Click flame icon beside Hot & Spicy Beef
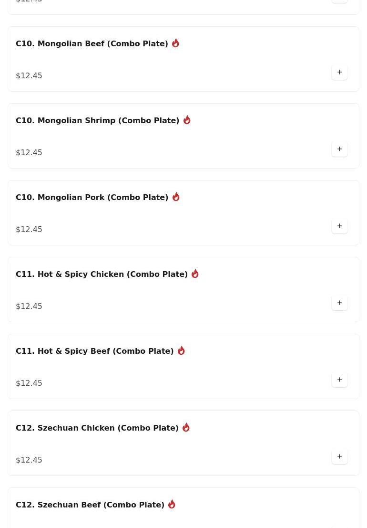Screen dimensions: 367x528 [181, 350]
